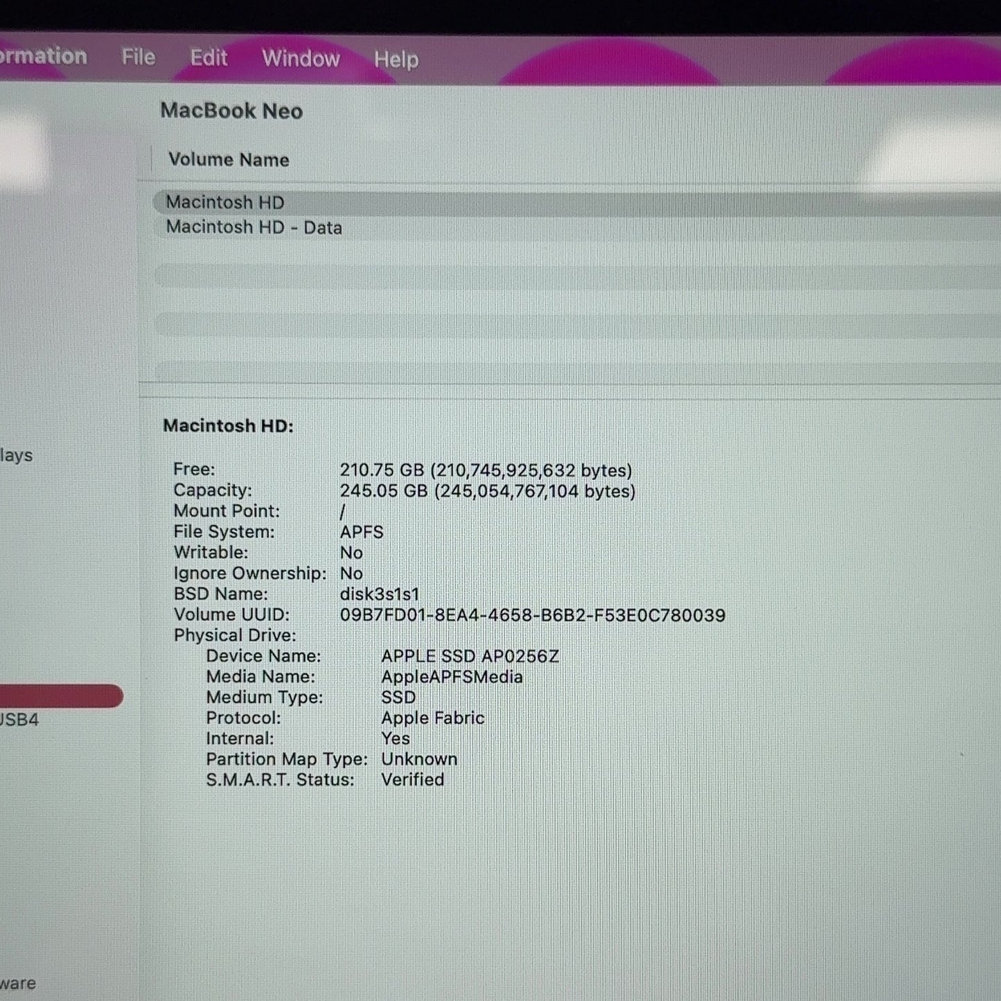
Task: Click the BSD Name value disk3s1s1
Action: (379, 594)
